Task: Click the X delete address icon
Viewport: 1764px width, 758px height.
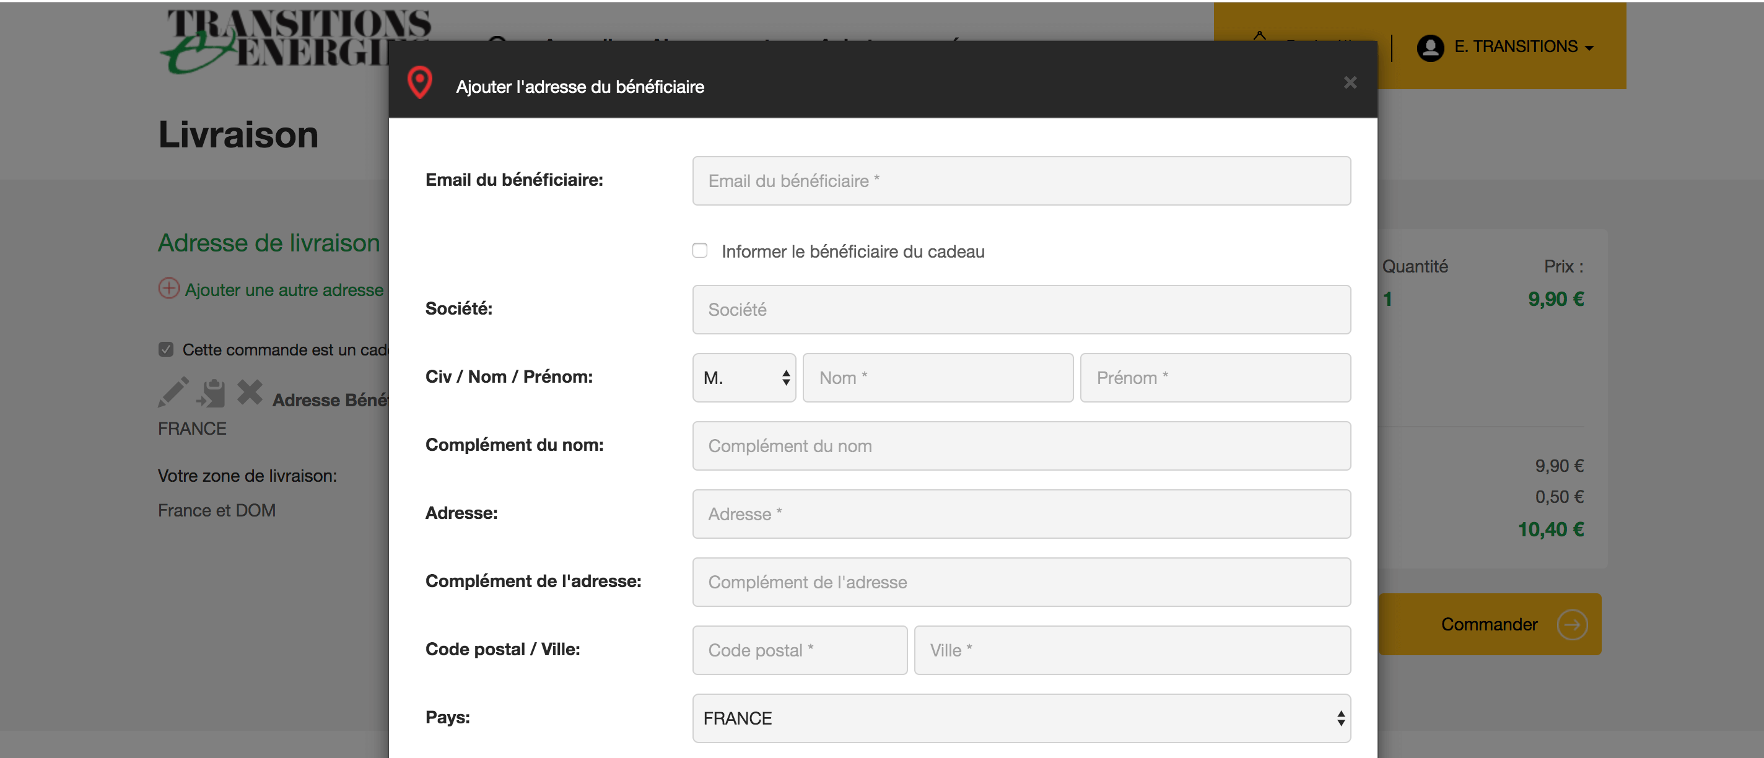Action: [x=250, y=393]
